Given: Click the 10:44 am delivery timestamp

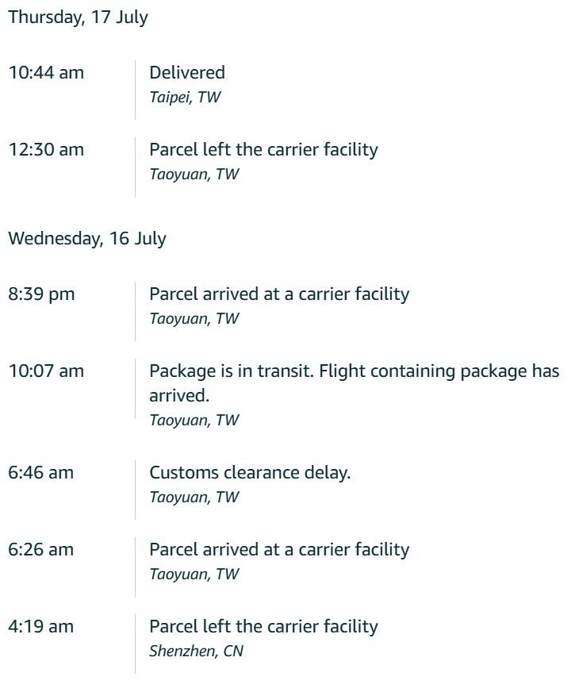Looking at the screenshot, I should pyautogui.click(x=46, y=73).
